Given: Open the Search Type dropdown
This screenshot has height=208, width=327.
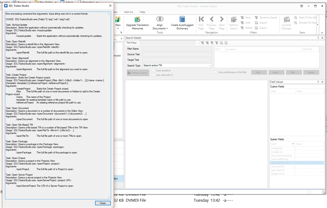Looking at the screenshot, I should point(177,66).
